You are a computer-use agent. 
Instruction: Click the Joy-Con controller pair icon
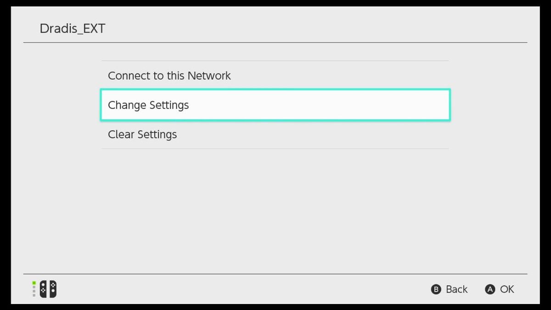[48, 289]
